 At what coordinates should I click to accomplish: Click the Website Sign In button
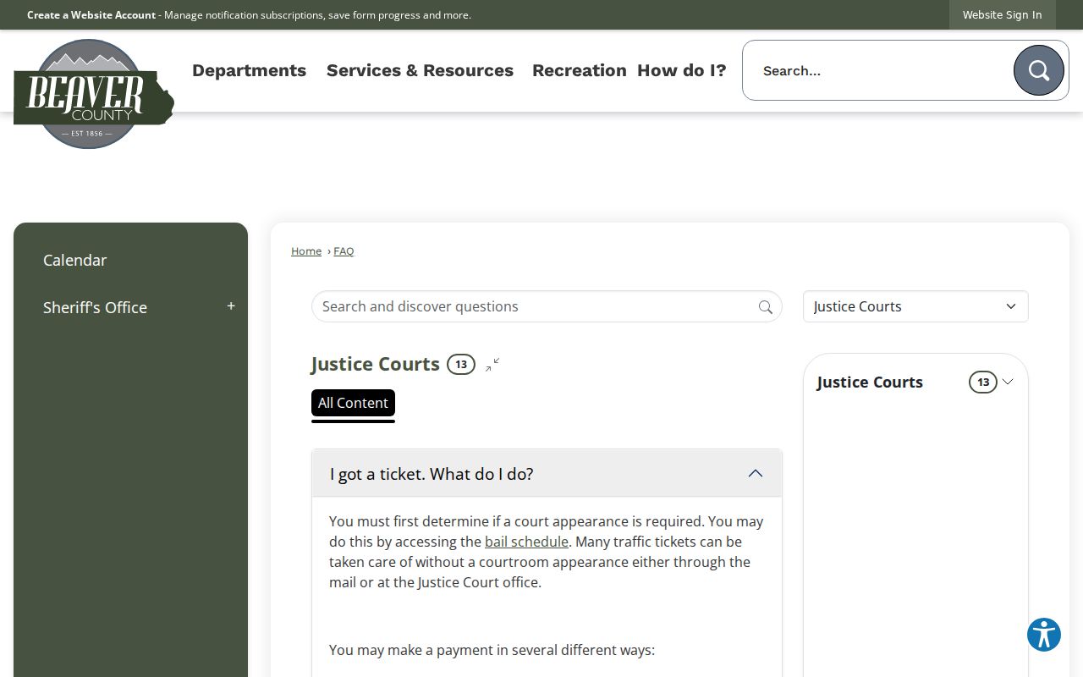[x=1002, y=14]
